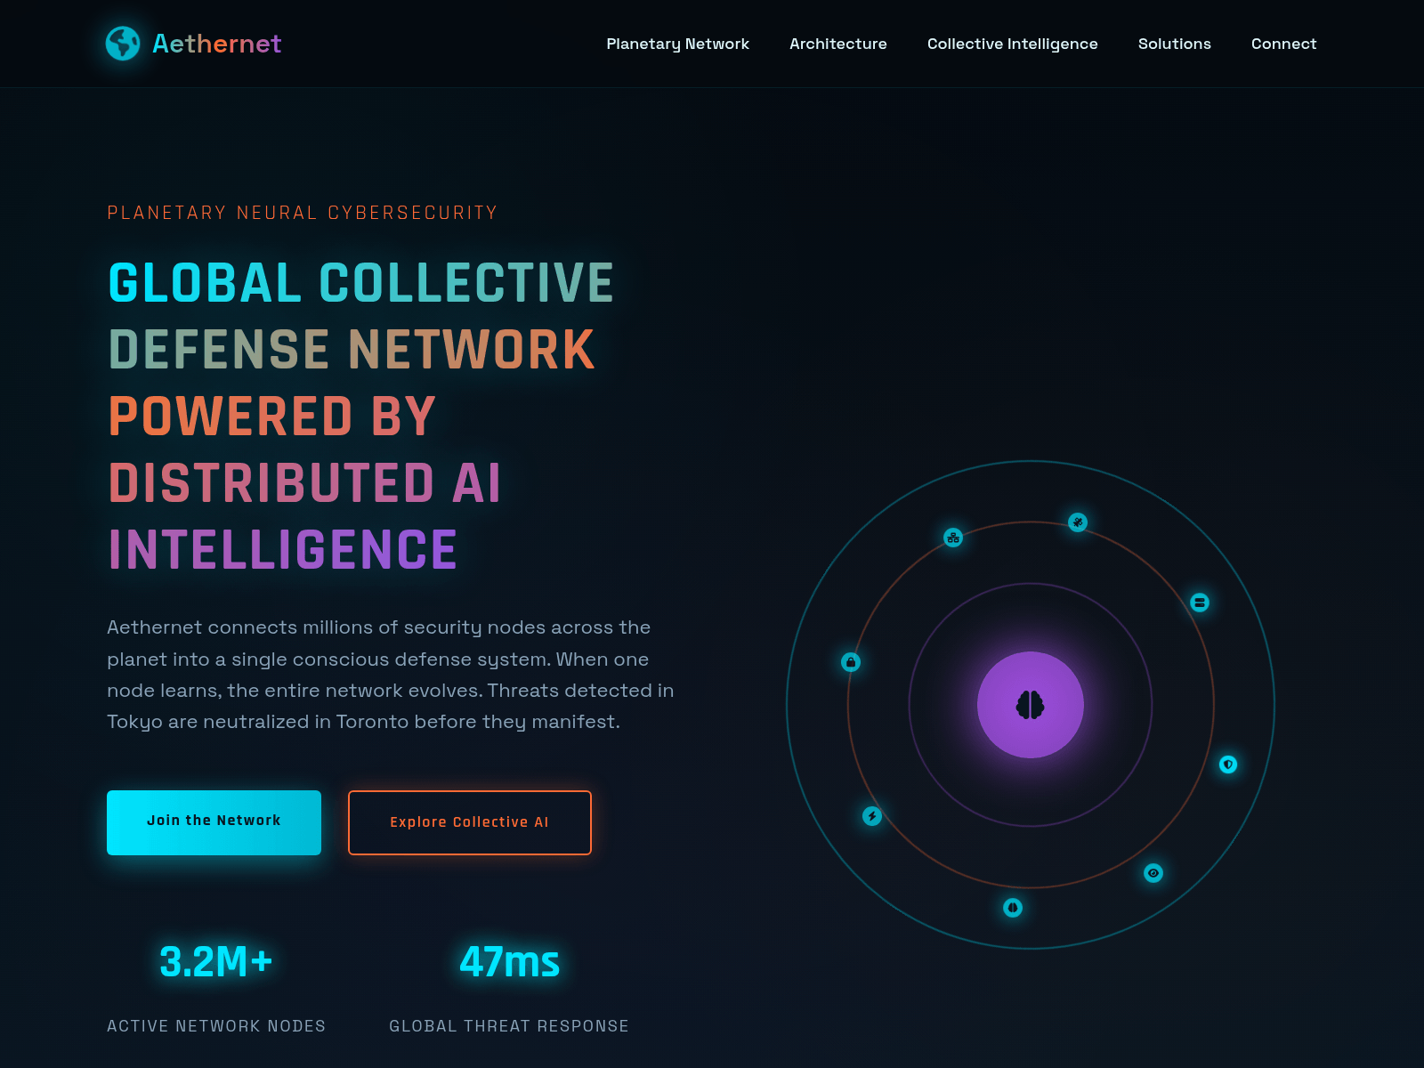The width and height of the screenshot is (1424, 1068).
Task: Select the small brain orbit node icon
Action: click(x=1013, y=908)
